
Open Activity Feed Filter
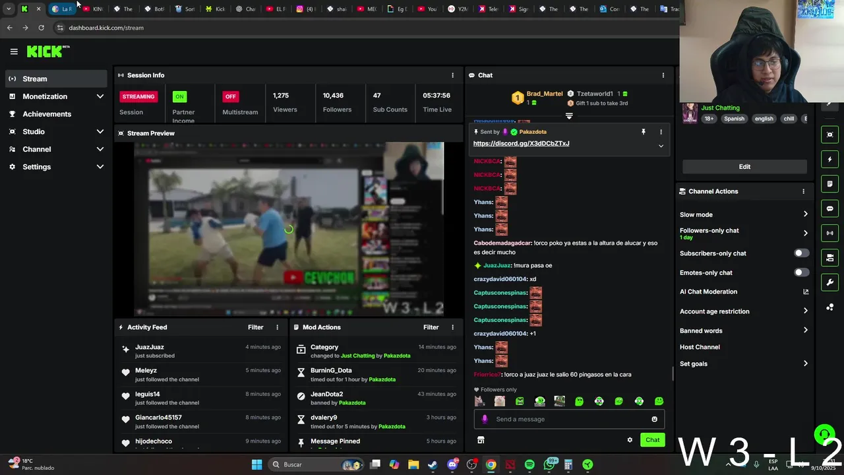255,327
